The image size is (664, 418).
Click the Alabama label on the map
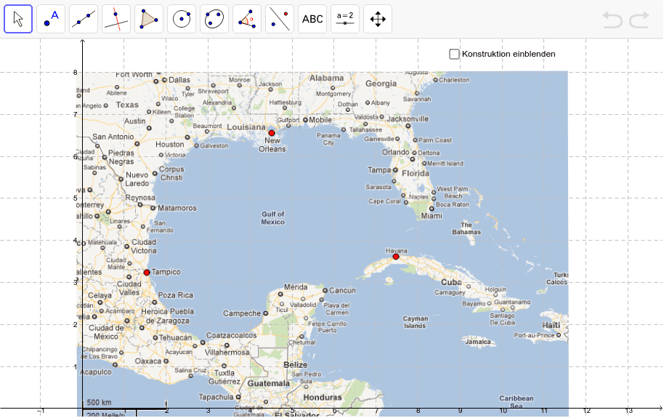(326, 78)
